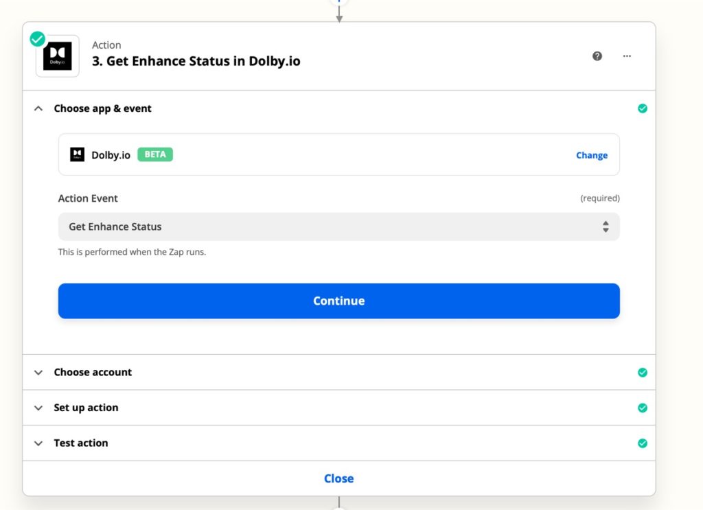The height and width of the screenshot is (510, 703).
Task: Expand the Test action chevron
Action: coord(38,443)
